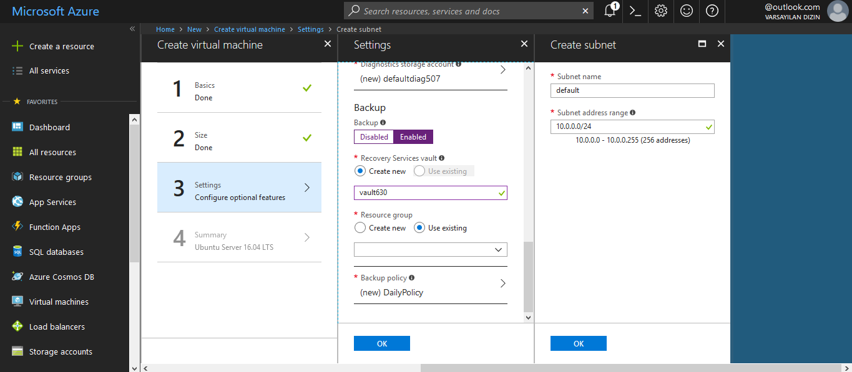Select step 2 Size in wizard
Viewport: 852px width, 372px height.
(239, 141)
